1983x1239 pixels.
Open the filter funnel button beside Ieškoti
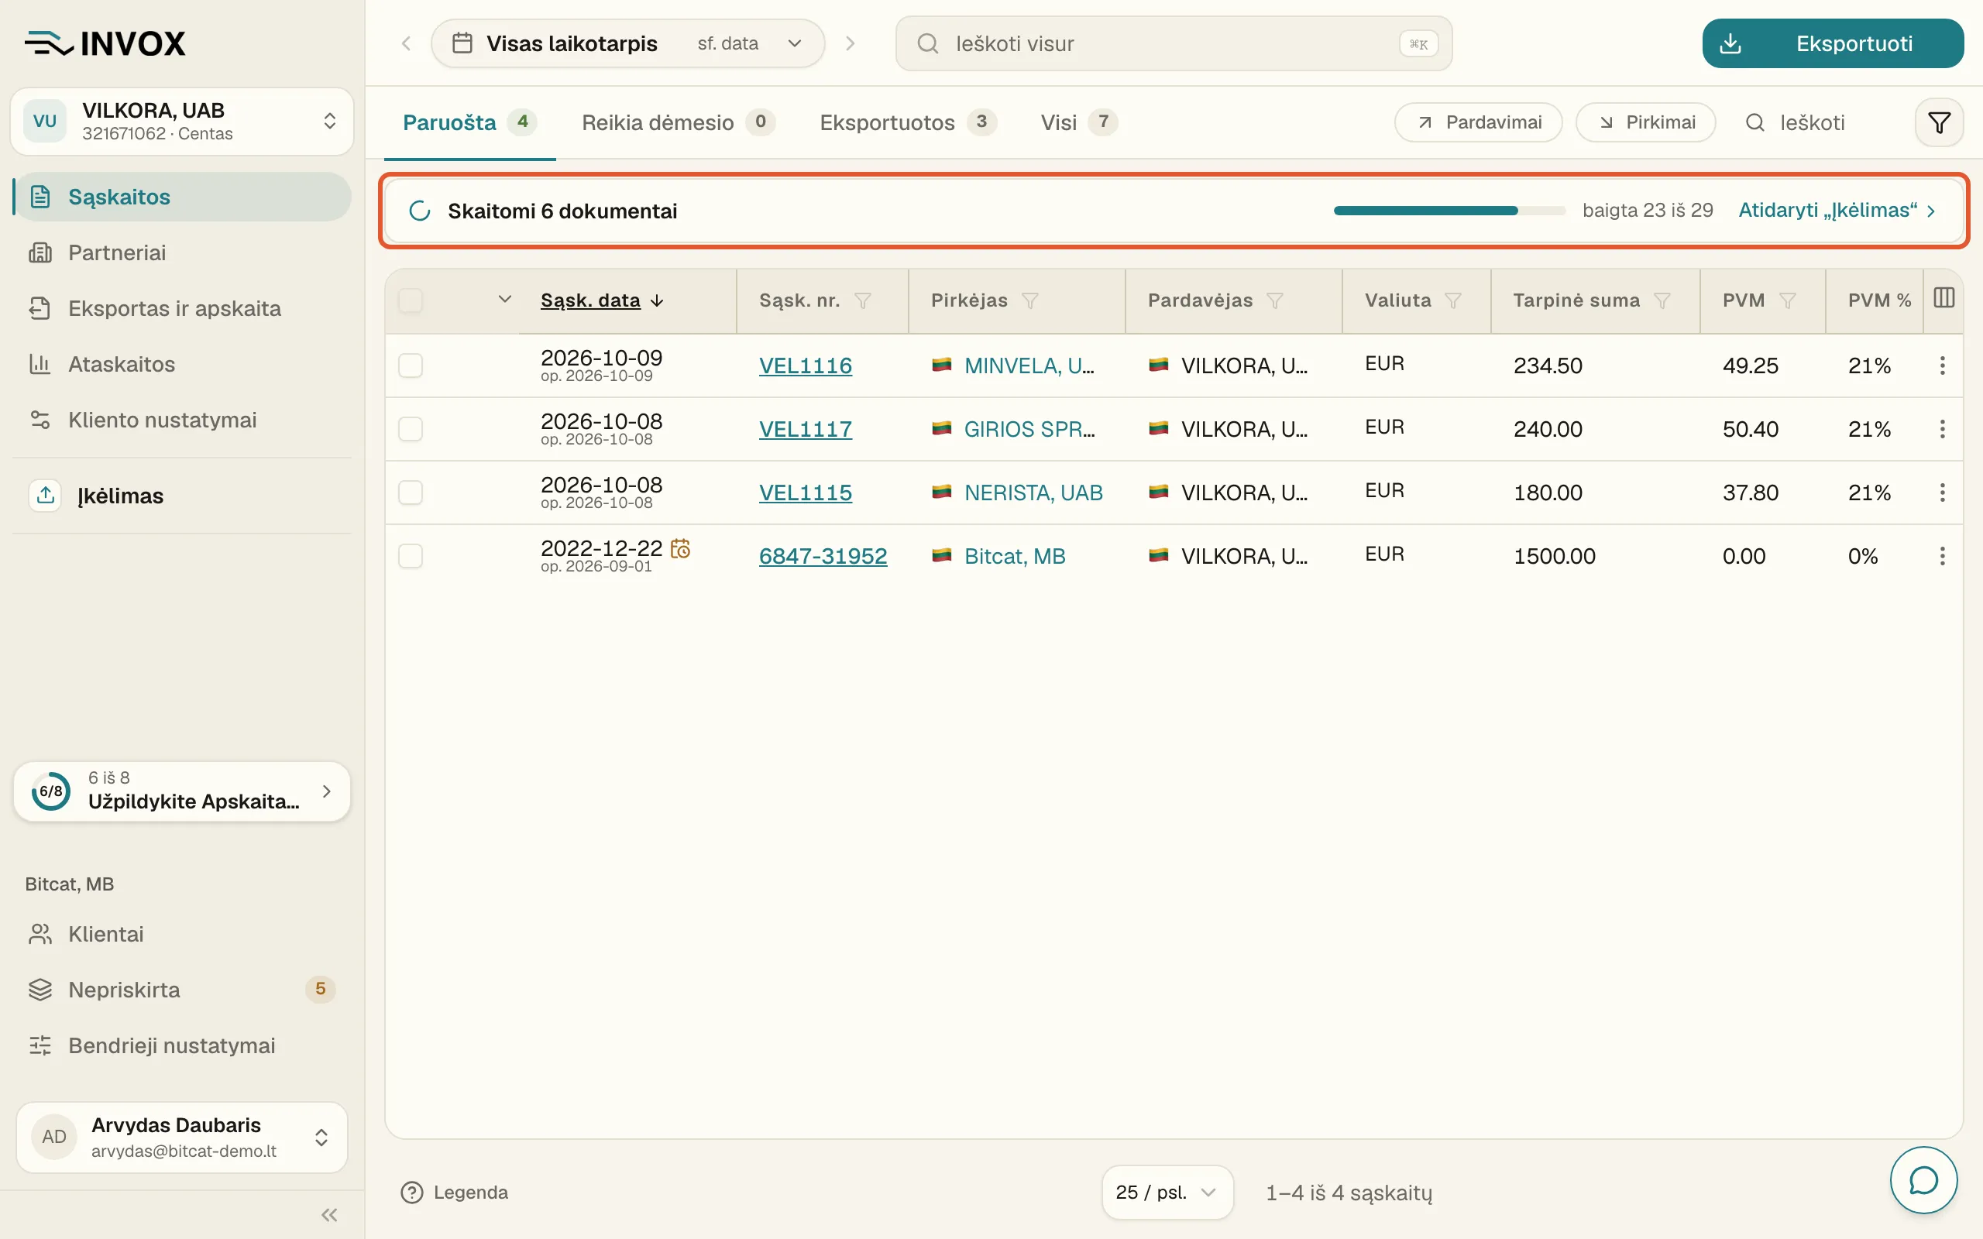pos(1938,123)
